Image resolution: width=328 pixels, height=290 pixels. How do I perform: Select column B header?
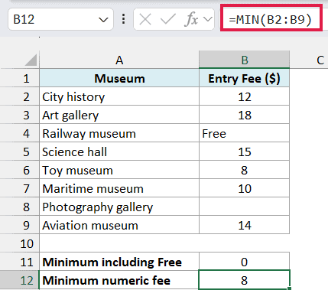[x=244, y=60]
